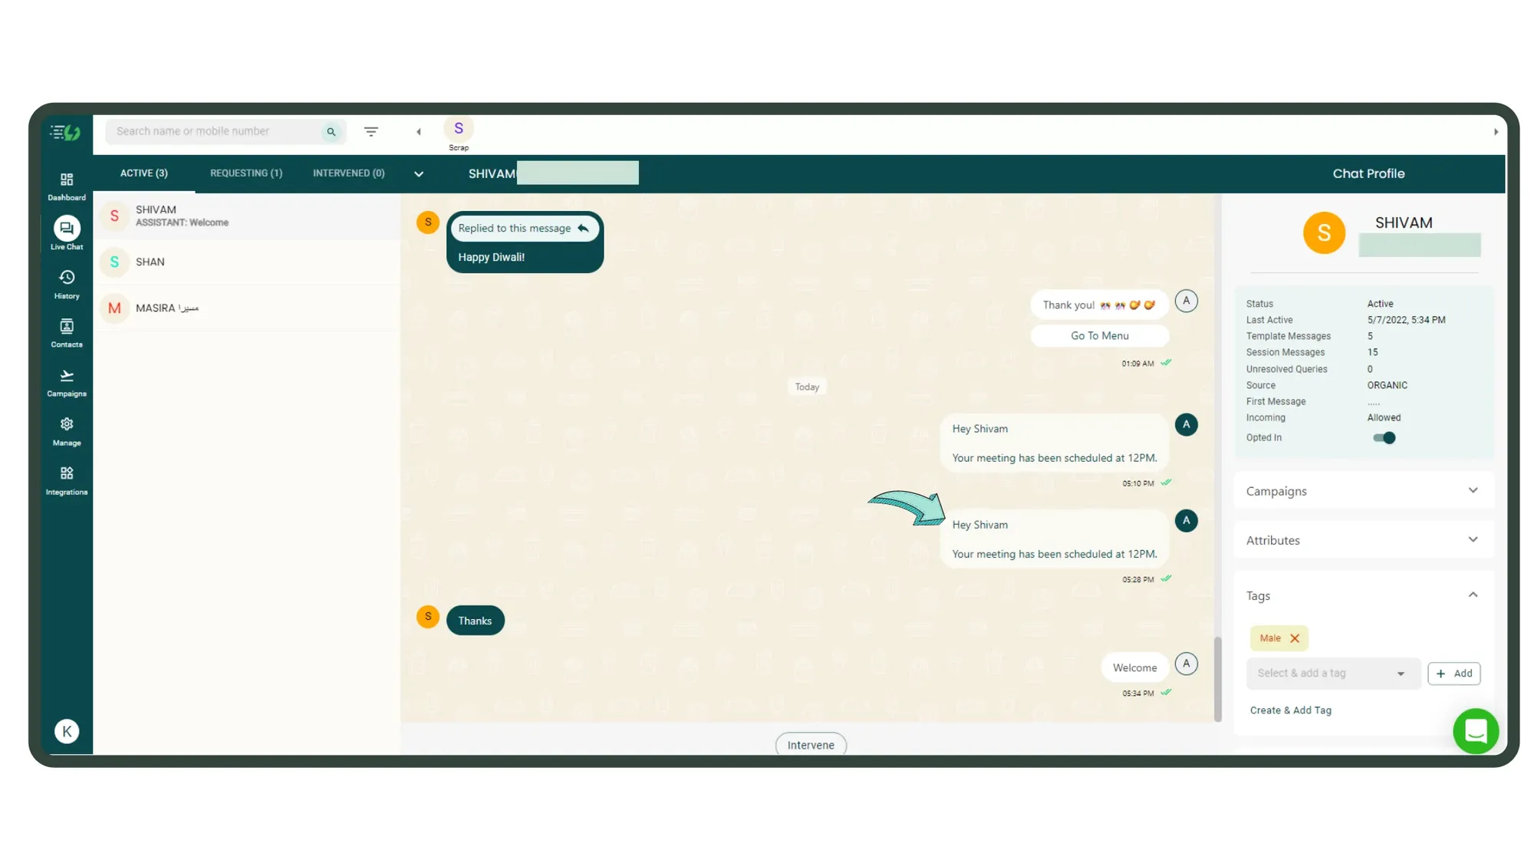Toggle the Opted In switch for Shivam
Screen dimensions: 1534x863
click(x=1387, y=437)
